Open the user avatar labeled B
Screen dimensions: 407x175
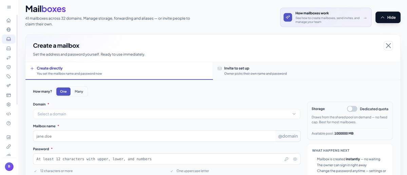[9, 167]
